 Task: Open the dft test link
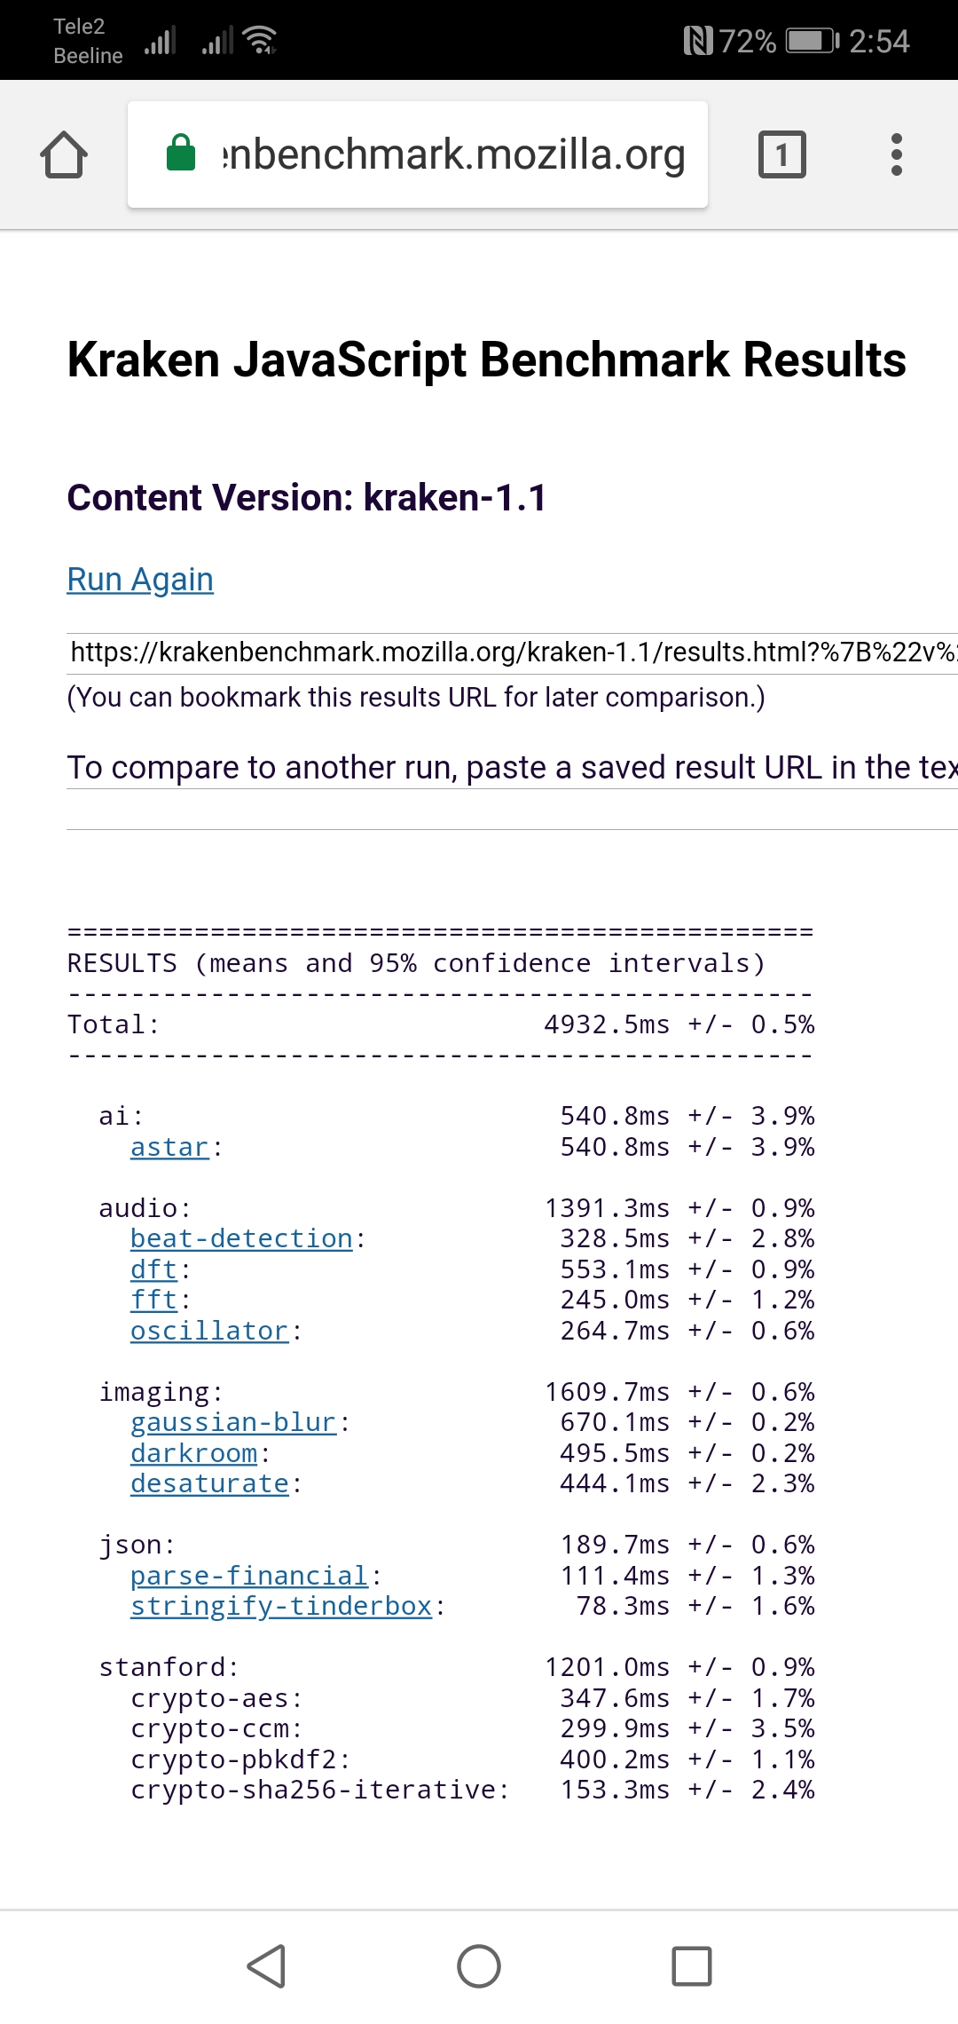coord(153,1269)
